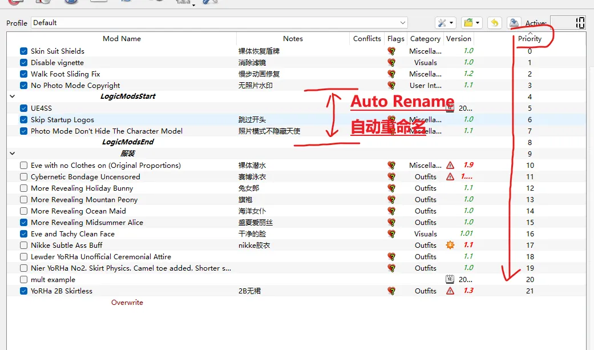Select the Overwrite entry at list bottom
Image resolution: width=594 pixels, height=350 pixels.
(127, 303)
